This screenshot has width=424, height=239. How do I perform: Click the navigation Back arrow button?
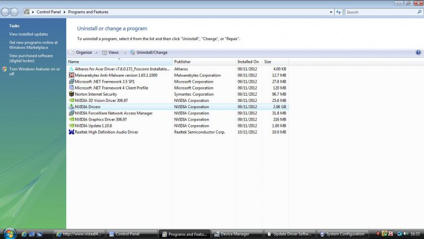point(5,12)
